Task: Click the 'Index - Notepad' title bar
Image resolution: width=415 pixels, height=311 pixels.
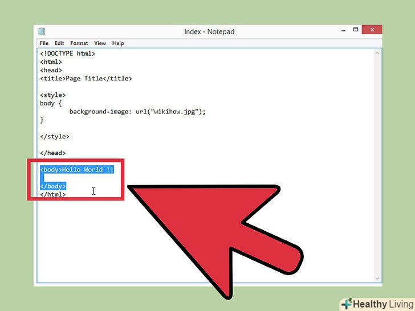Action: tap(209, 32)
